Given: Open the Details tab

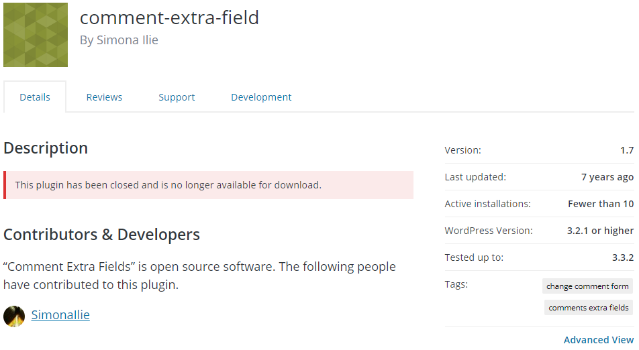Looking at the screenshot, I should click(35, 97).
